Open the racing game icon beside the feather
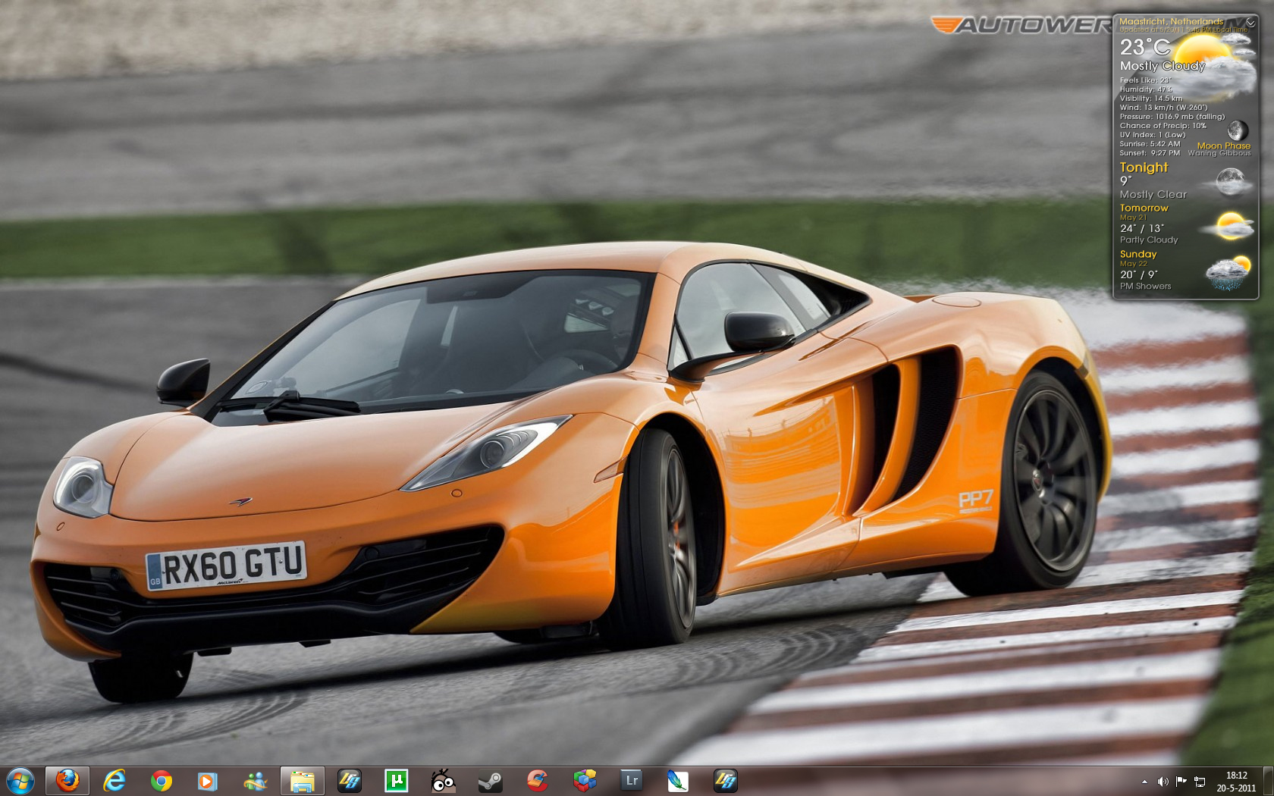 coord(726,780)
